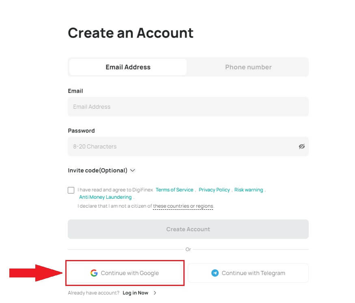Click the Google "G" icon
Viewport: 355px width, 303px height.
(94, 273)
